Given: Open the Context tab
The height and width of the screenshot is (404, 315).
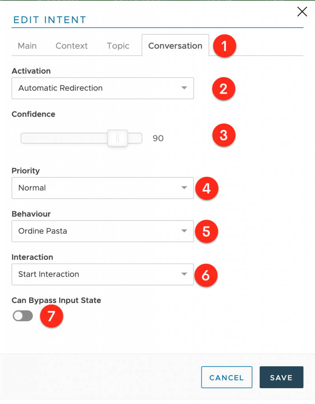Looking at the screenshot, I should (x=72, y=46).
